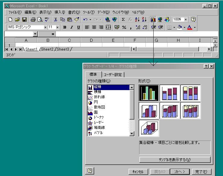This screenshot has height=176, width=223.
Task: Click the 完了(F) button
Action: coord(201,172)
